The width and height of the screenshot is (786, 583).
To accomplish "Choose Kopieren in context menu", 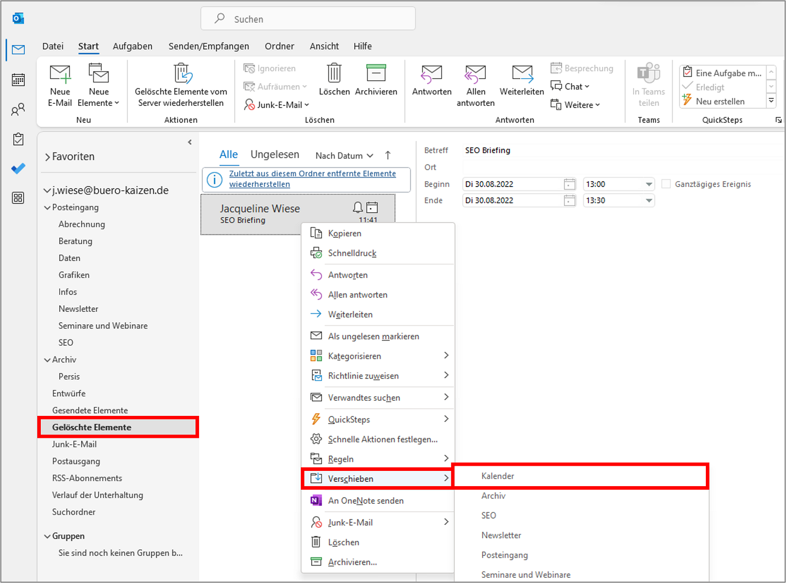I will tap(378, 233).
